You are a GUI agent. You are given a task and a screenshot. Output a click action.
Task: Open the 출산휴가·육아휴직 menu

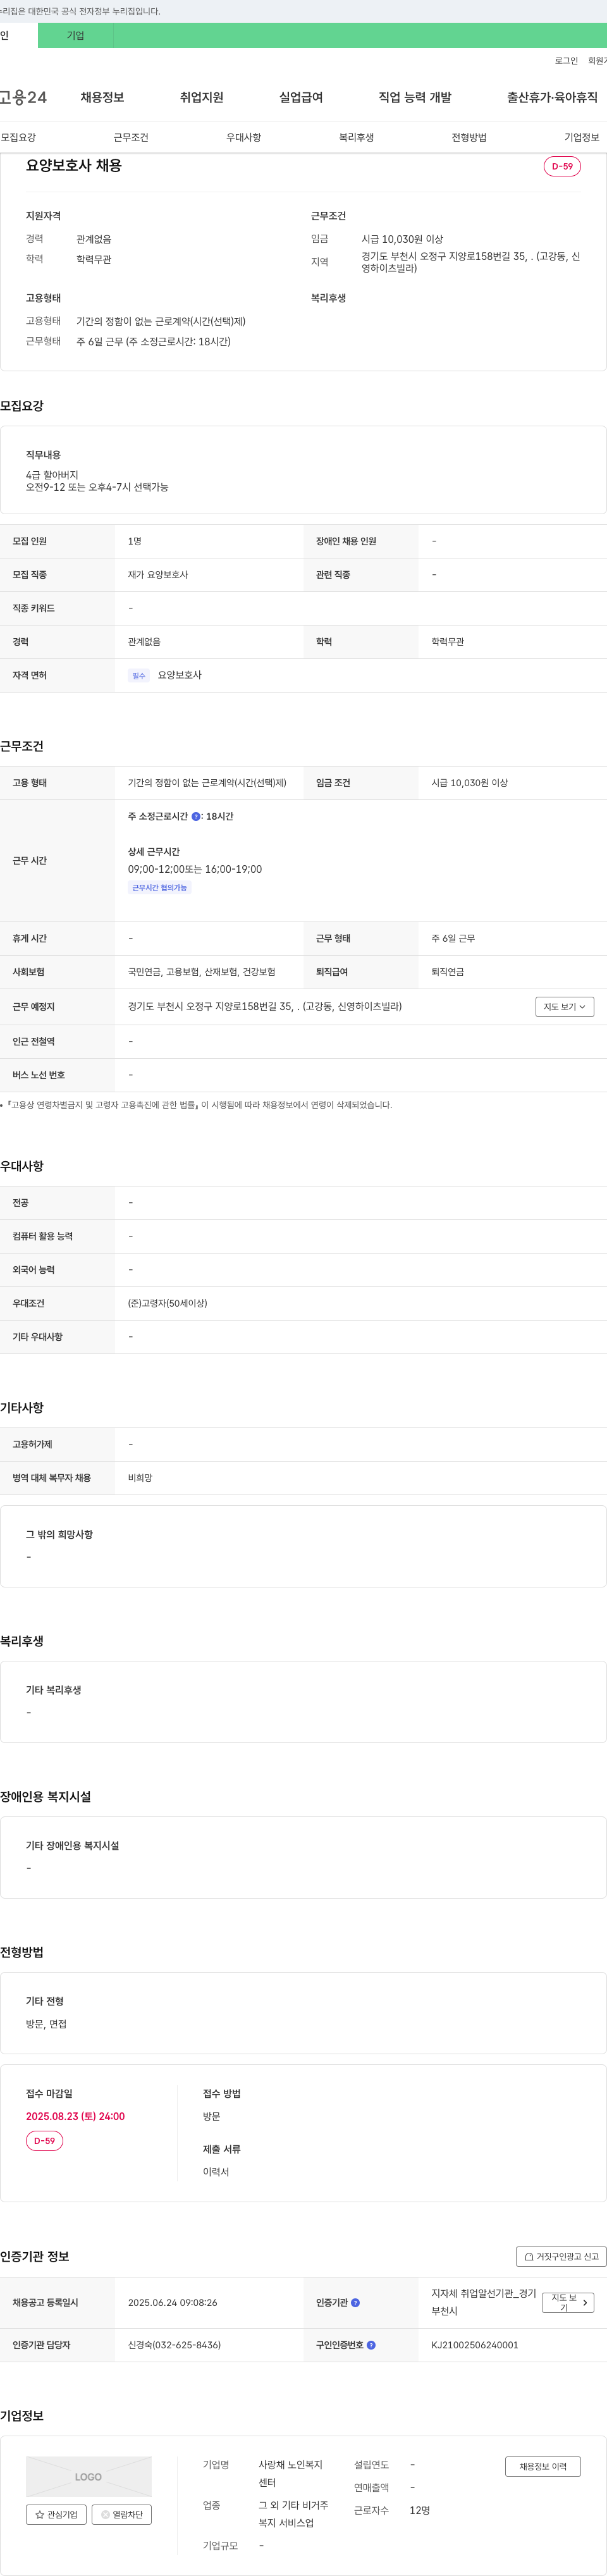(x=552, y=97)
